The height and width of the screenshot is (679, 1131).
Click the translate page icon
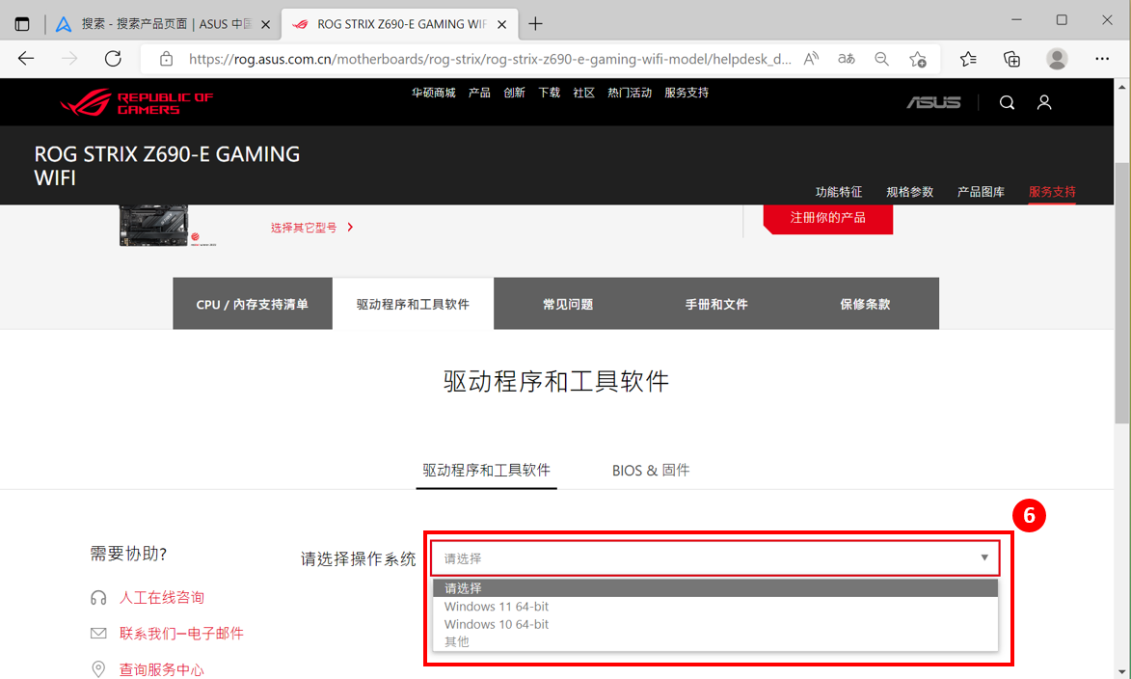[x=847, y=59]
